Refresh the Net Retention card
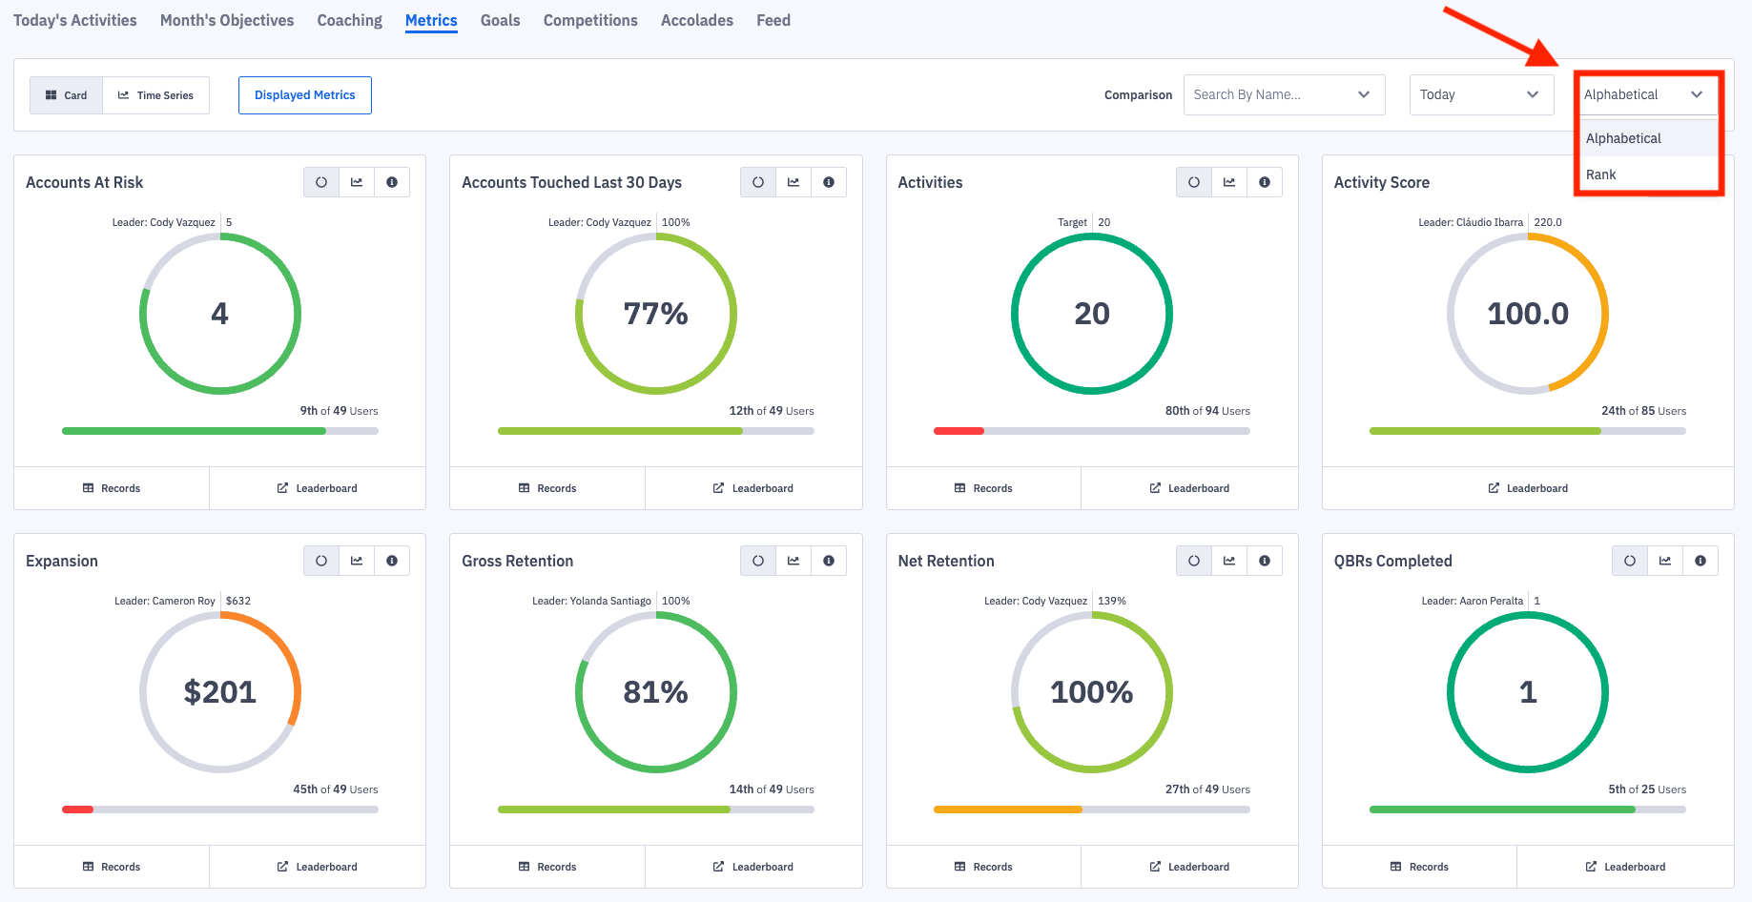This screenshot has width=1752, height=902. [1194, 561]
